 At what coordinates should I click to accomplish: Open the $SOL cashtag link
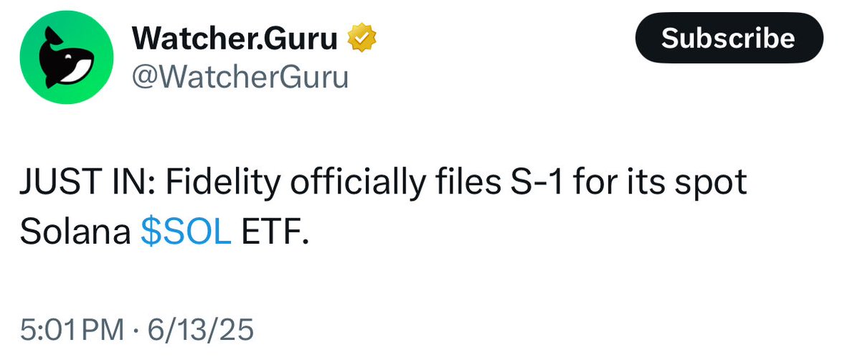185,233
